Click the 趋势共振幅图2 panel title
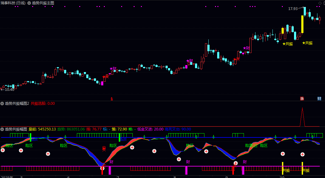This screenshot has width=325, height=178. pos(17,104)
